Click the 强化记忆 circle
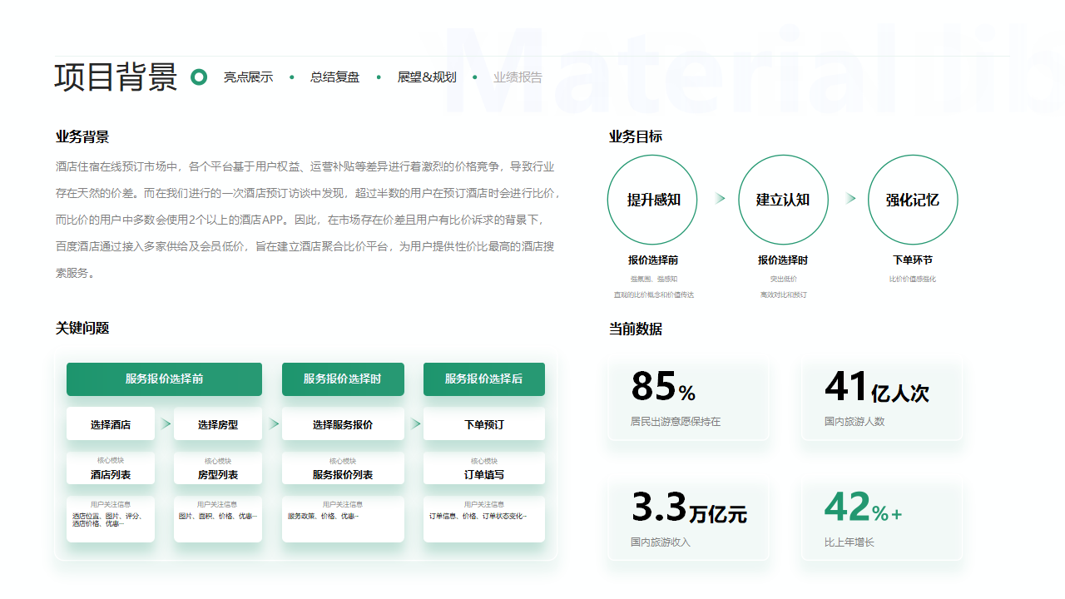The height and width of the screenshot is (599, 1065). (913, 200)
